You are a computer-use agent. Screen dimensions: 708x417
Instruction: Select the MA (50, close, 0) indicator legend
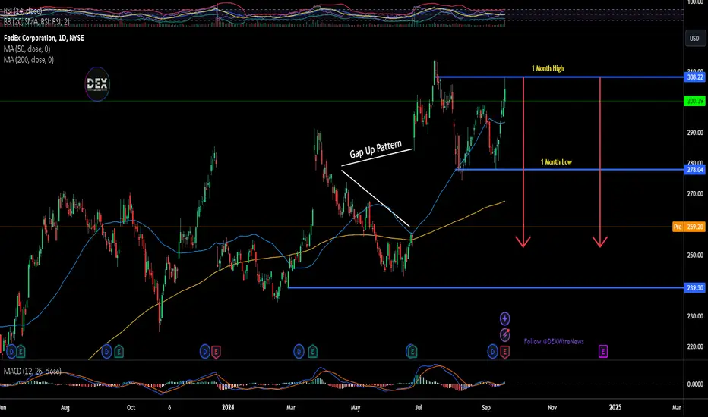(27, 49)
